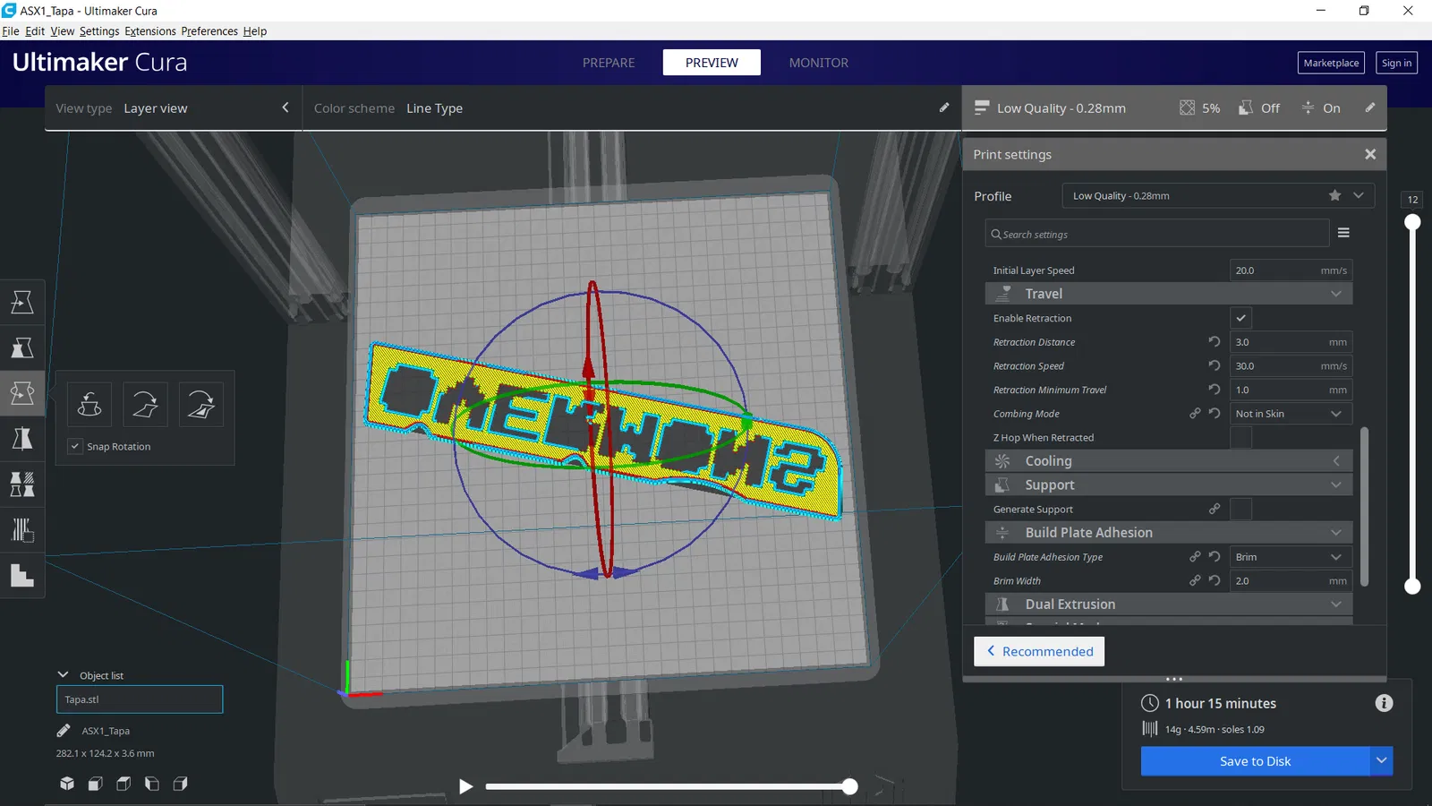This screenshot has height=806, width=1432.
Task: Click the Save to Disk button
Action: tap(1255, 761)
